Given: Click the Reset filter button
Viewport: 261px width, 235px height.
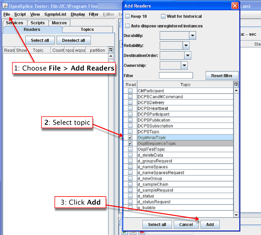Looking at the screenshot, I should coord(222,75).
